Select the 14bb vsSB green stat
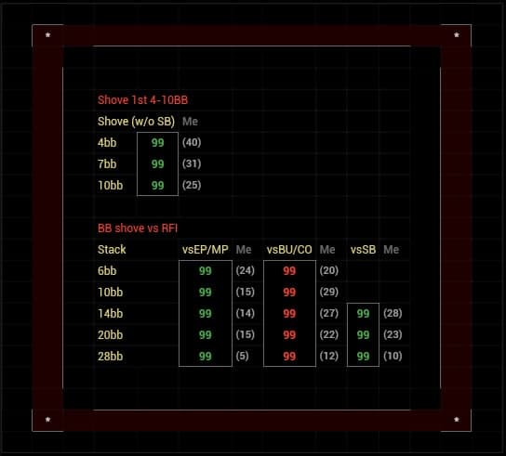 click(x=363, y=314)
